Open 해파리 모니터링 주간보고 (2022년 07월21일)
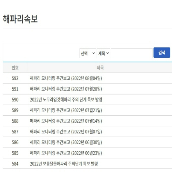 click(x=66, y=110)
